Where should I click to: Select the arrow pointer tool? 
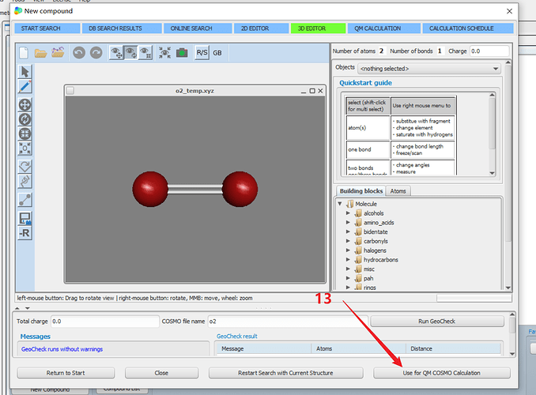pos(25,72)
